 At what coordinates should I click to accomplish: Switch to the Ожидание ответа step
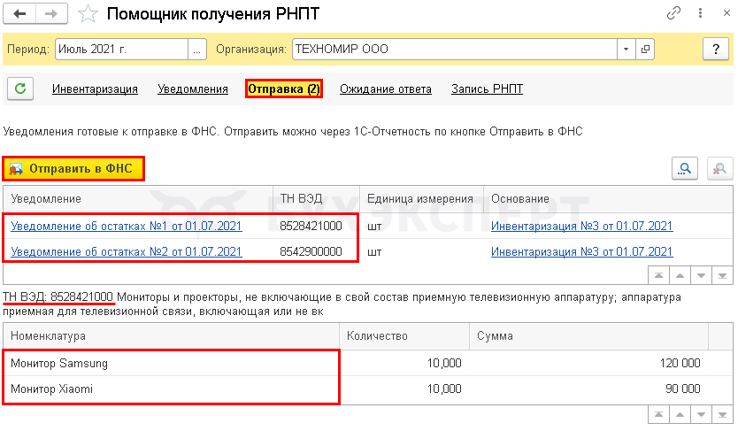(386, 89)
